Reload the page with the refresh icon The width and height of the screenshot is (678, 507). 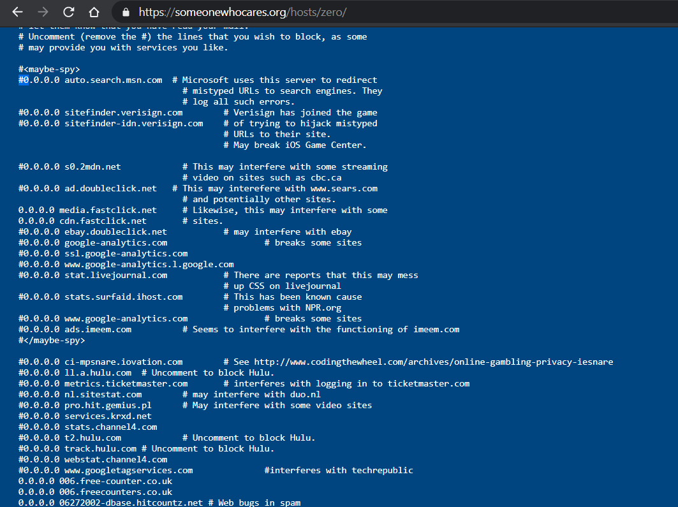[x=68, y=12]
